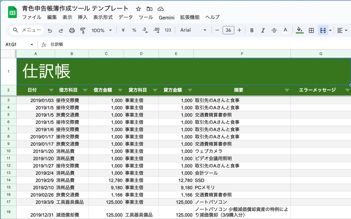Open the name box dropdown arrow
The width and height of the screenshot is (351, 219).
[32, 45]
